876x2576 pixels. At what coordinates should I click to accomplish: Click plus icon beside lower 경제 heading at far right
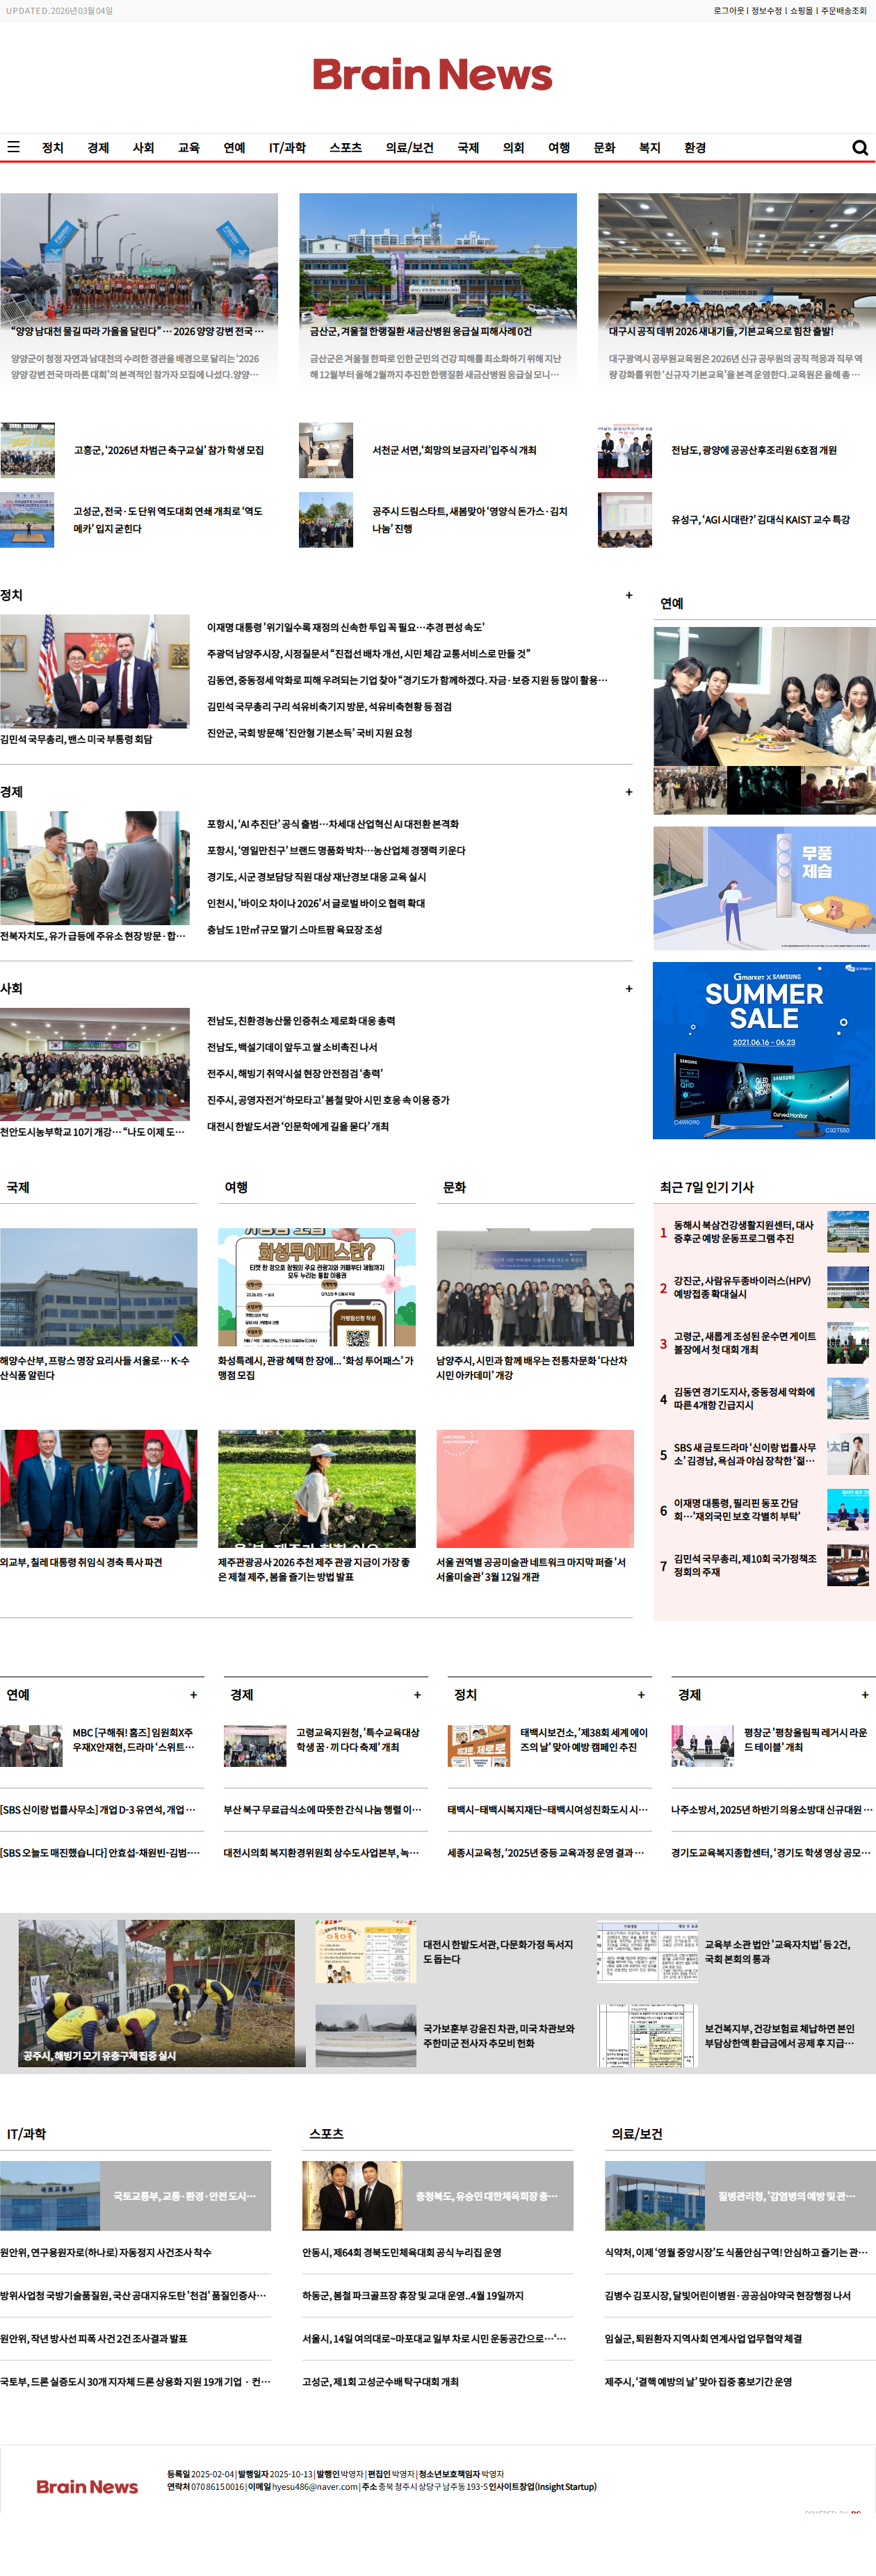tap(864, 1695)
